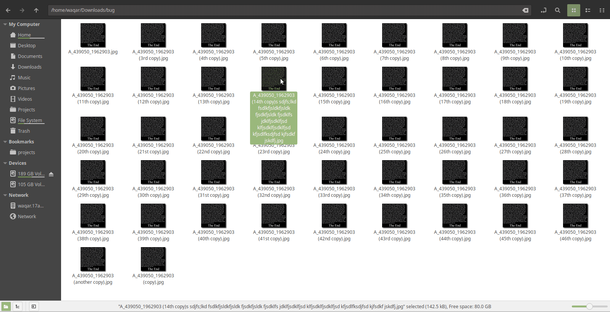Open the 189 GB Volume device
The height and width of the screenshot is (312, 610).
click(31, 174)
